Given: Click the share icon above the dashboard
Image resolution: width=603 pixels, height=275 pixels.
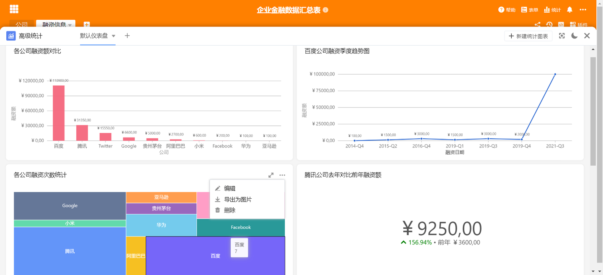Looking at the screenshot, I should [x=539, y=25].
